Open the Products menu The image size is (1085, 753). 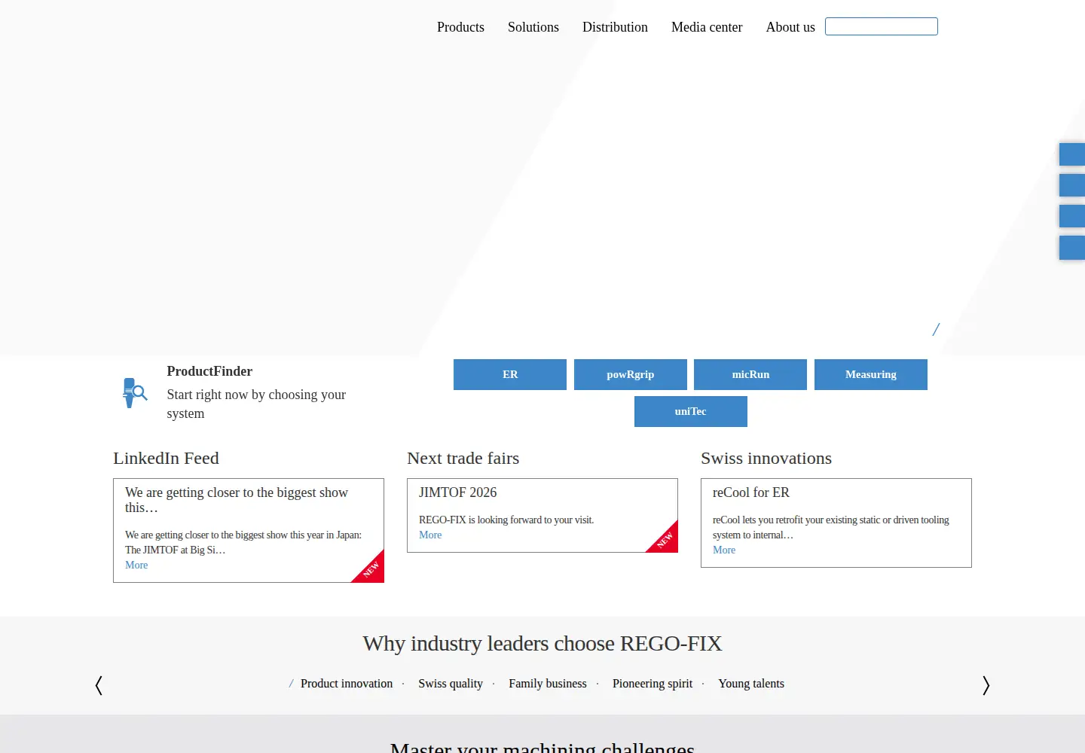[x=460, y=27]
